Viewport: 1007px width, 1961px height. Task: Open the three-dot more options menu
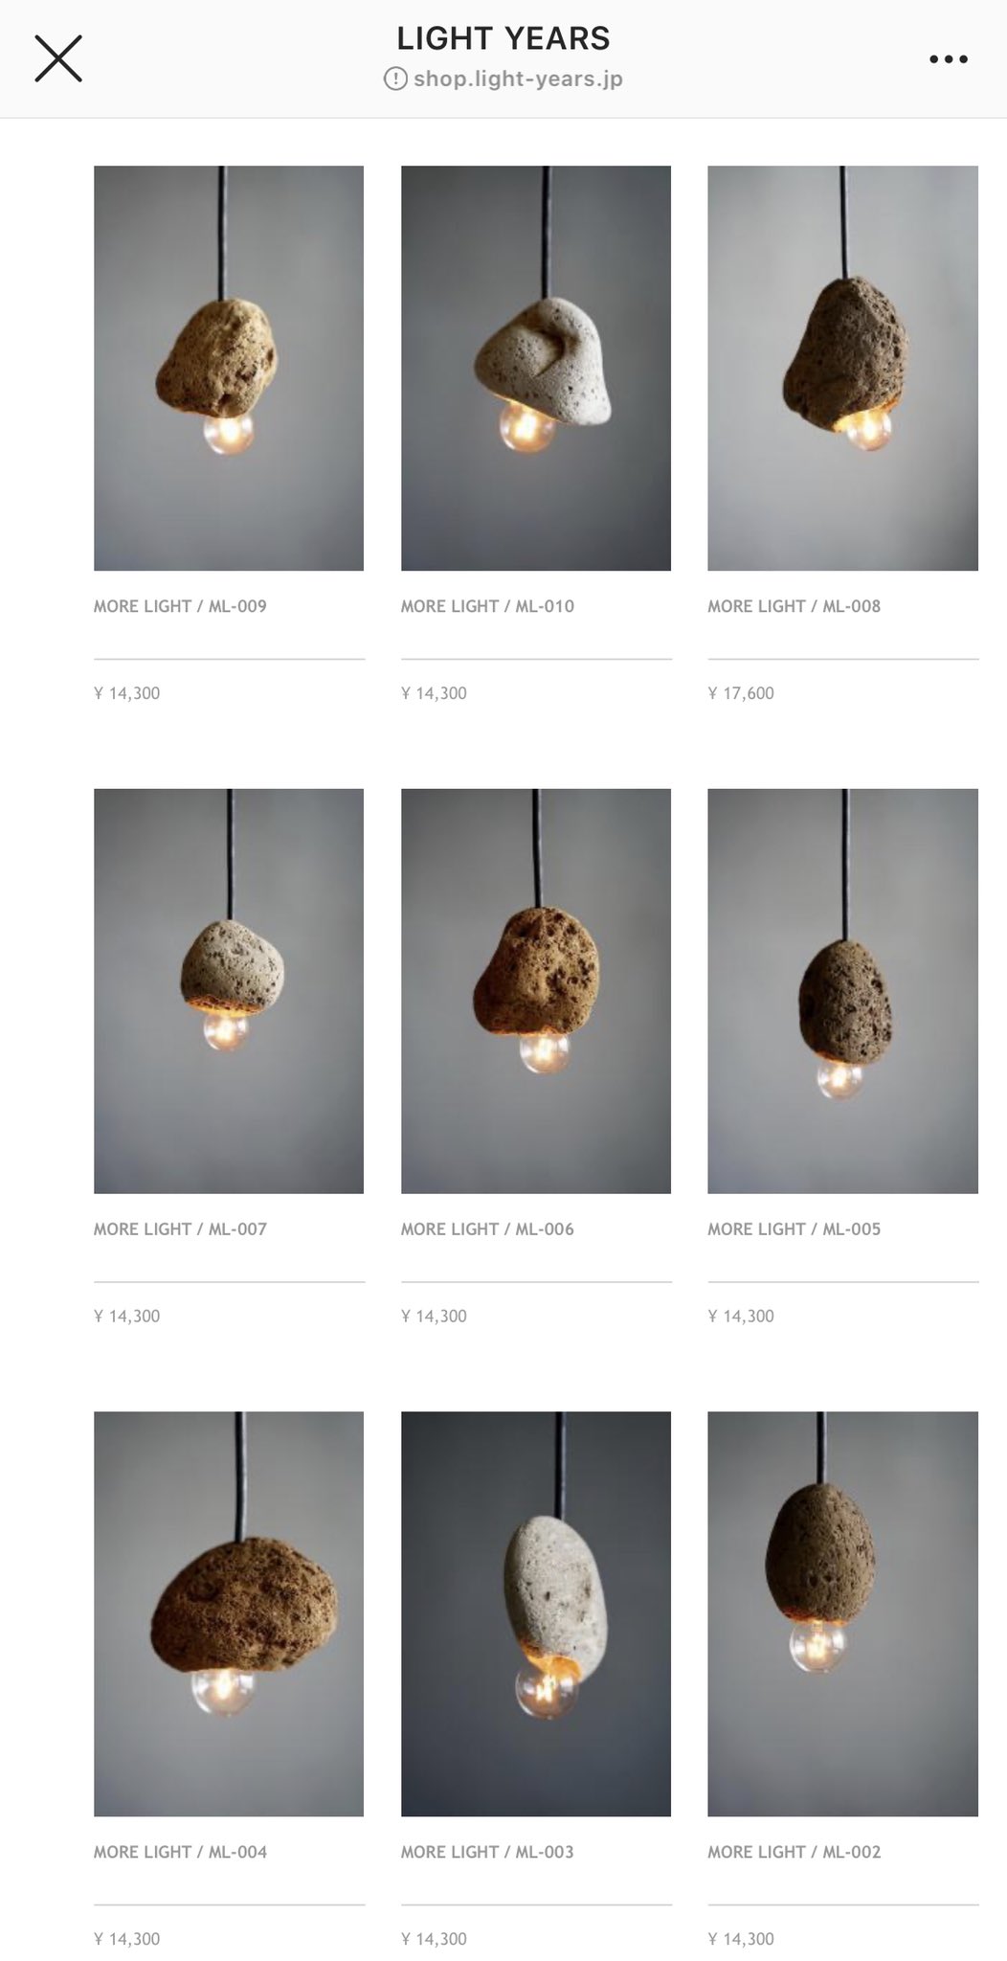pyautogui.click(x=948, y=59)
